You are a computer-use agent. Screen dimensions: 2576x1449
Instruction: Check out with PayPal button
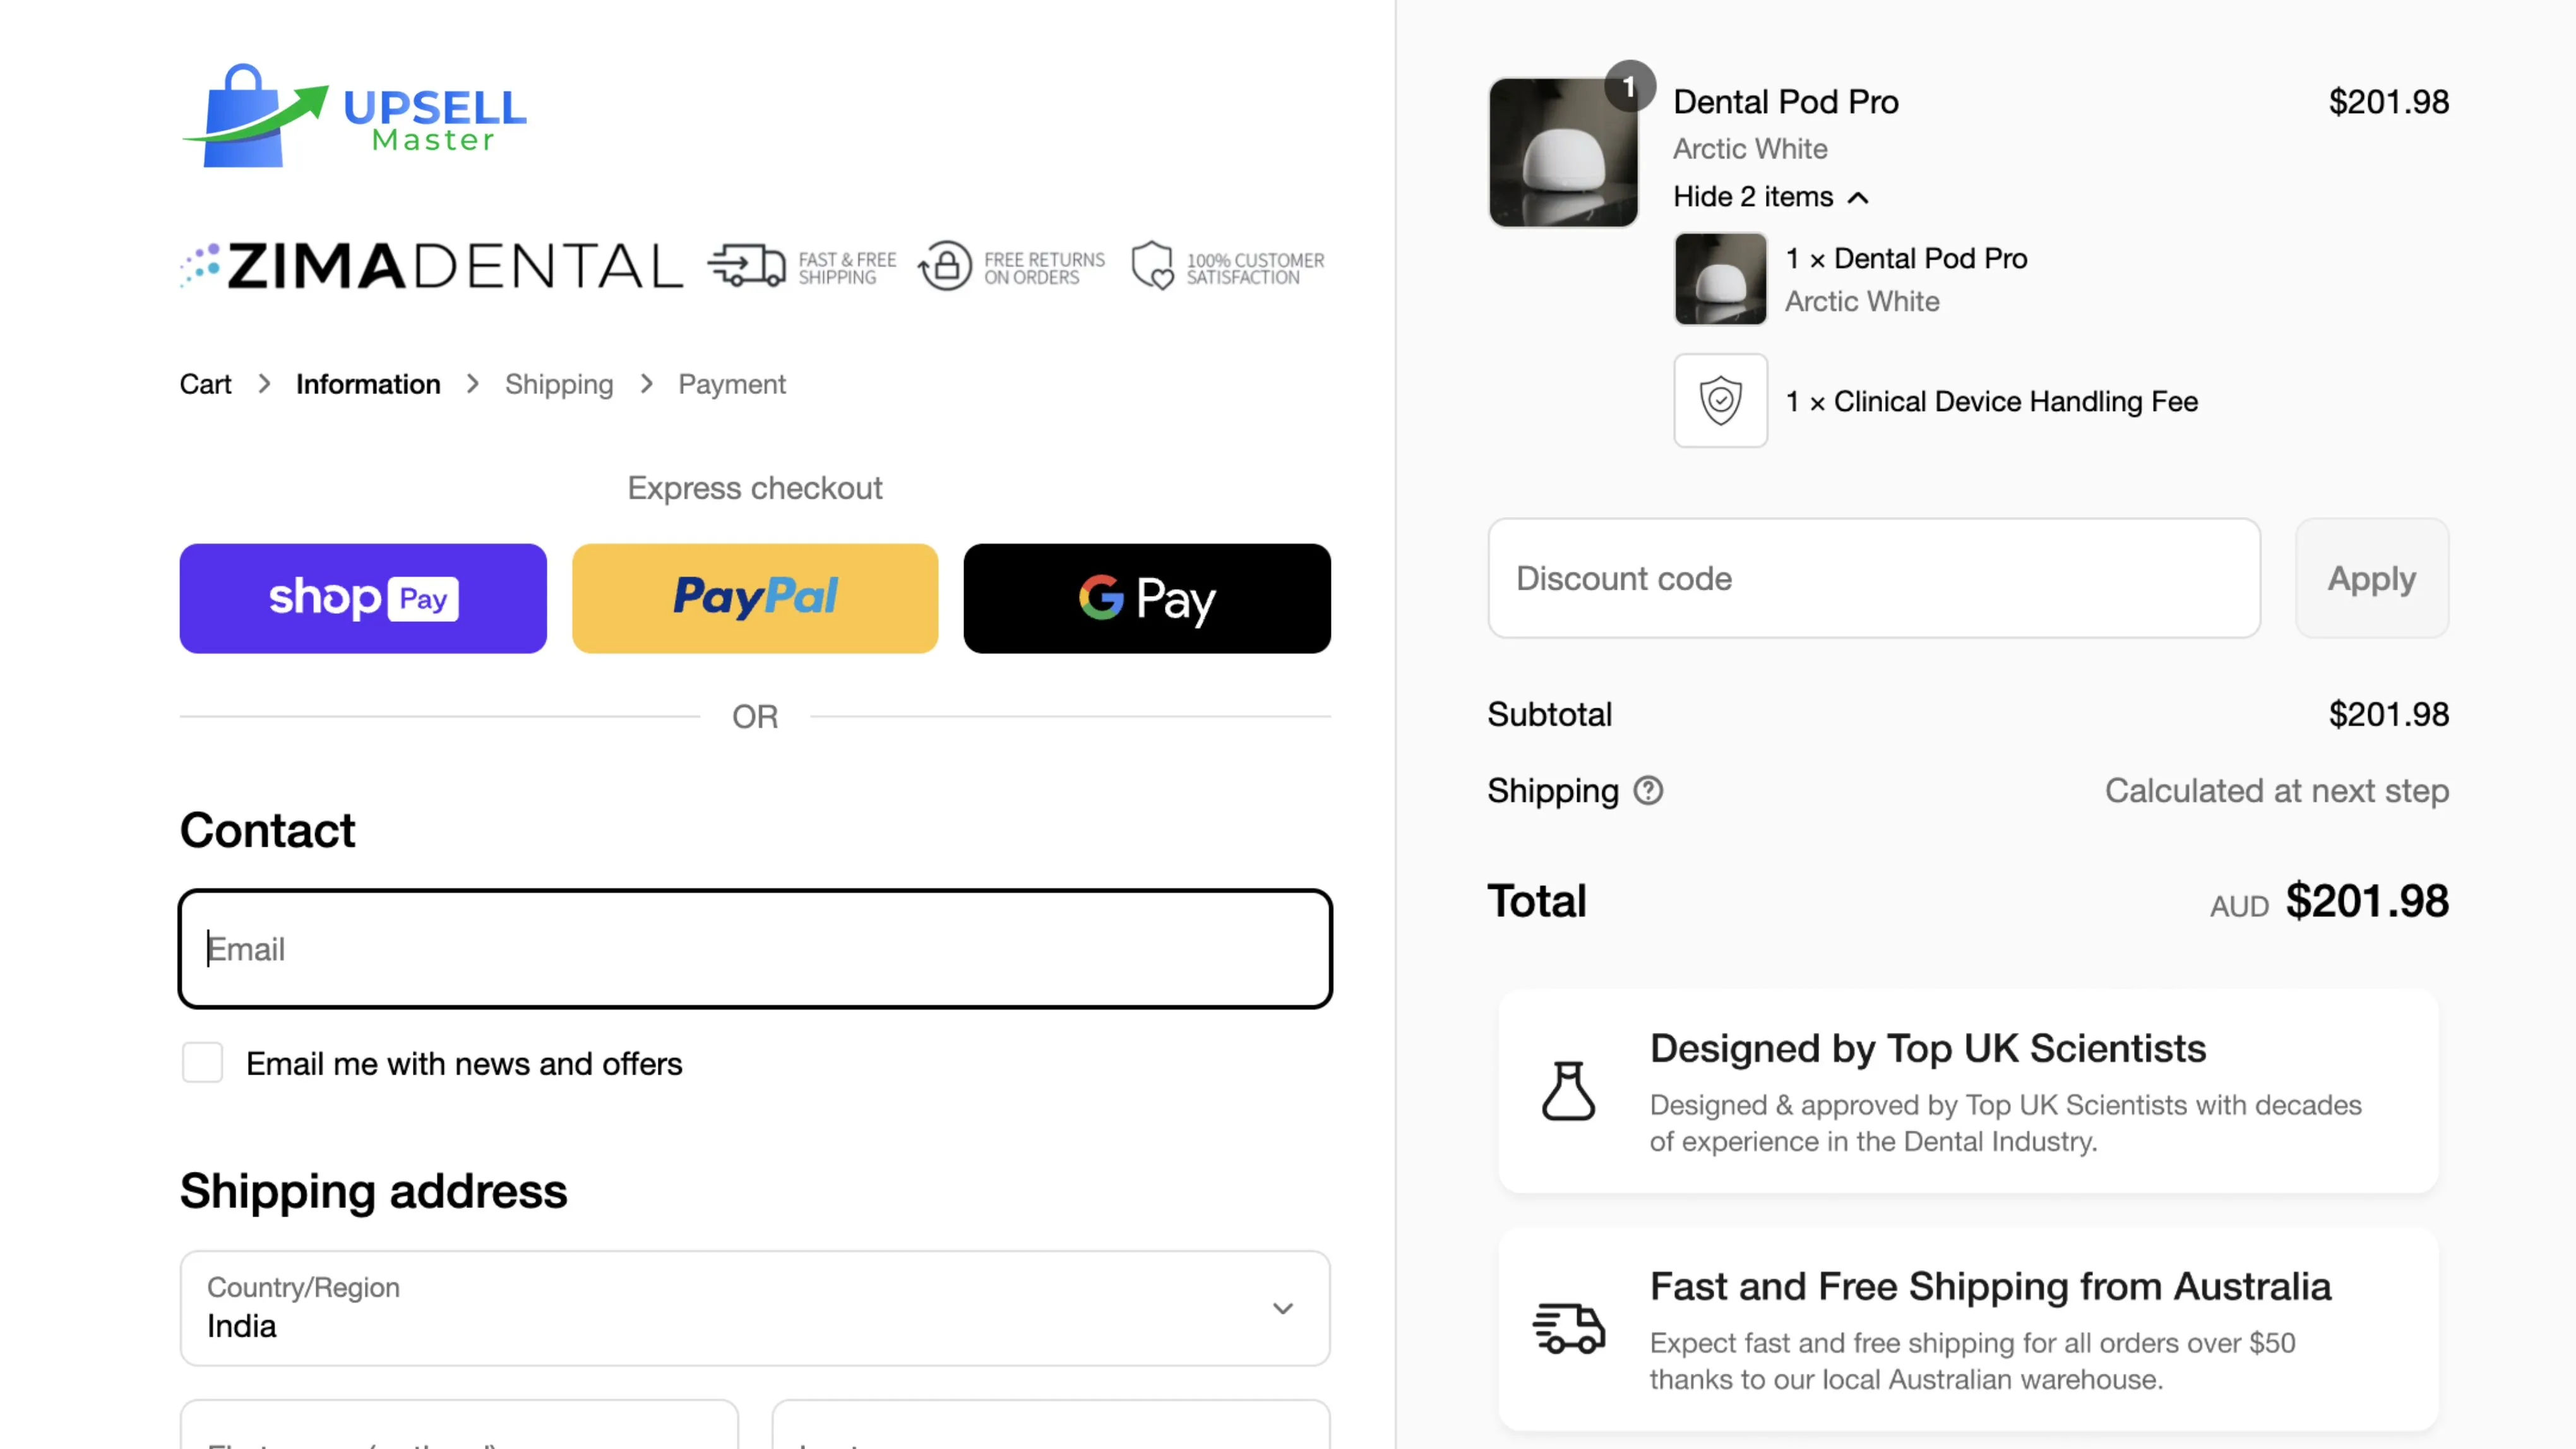(755, 598)
